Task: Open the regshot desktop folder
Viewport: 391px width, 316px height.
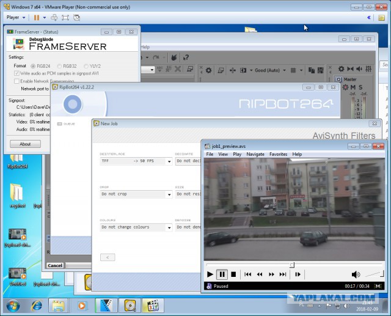Action: 17,196
